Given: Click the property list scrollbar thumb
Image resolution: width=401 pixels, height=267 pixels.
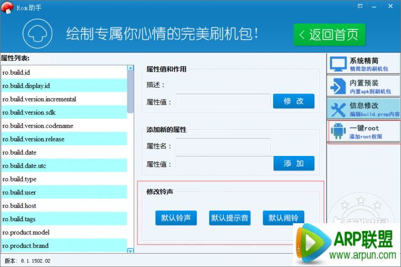Looking at the screenshot, I should [130, 92].
